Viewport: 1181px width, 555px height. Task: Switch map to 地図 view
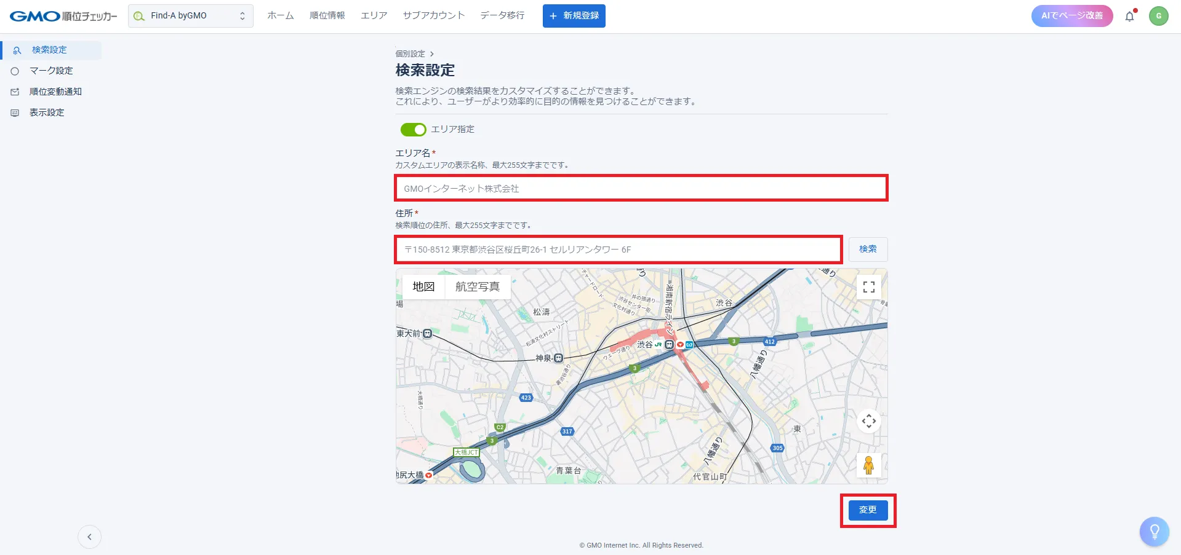(x=424, y=287)
